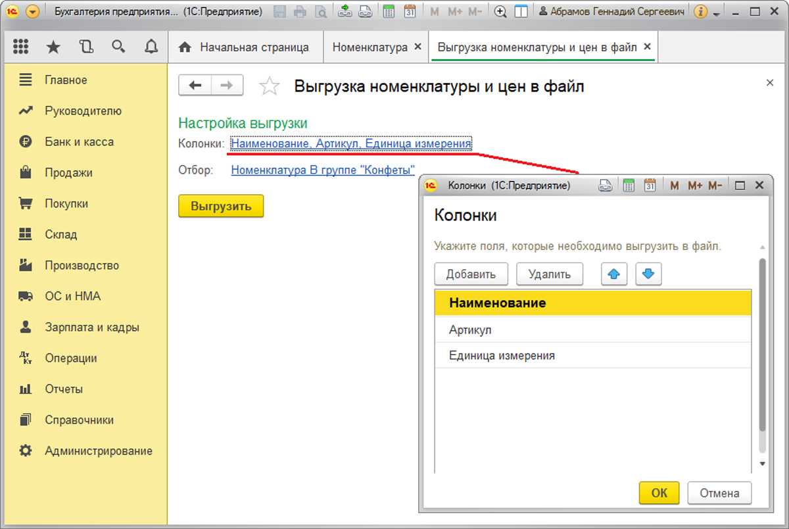This screenshot has height=529, width=789.
Task: Open the History icon in the tools panel
Action: click(x=86, y=47)
